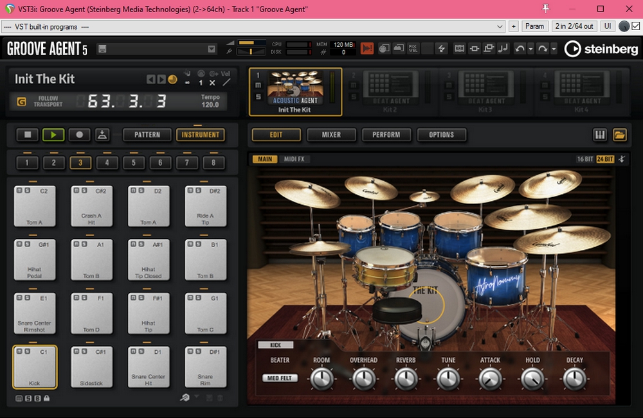Click the toolbar icon with two notes

click(503, 49)
